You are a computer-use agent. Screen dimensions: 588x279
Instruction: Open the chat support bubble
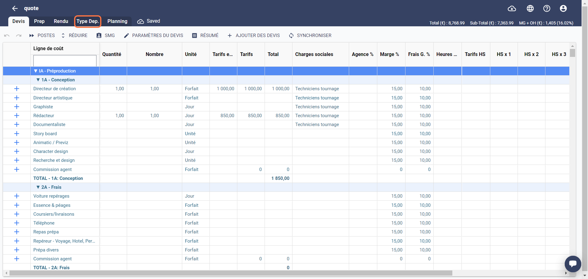pyautogui.click(x=573, y=264)
